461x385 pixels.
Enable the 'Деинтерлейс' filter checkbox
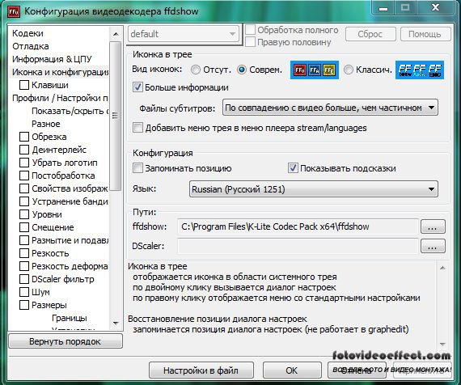pyautogui.click(x=24, y=150)
